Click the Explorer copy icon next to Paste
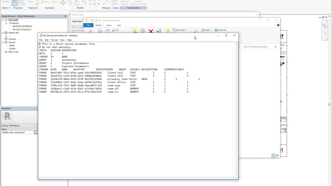The image size is (332, 186). (x=100, y=31)
